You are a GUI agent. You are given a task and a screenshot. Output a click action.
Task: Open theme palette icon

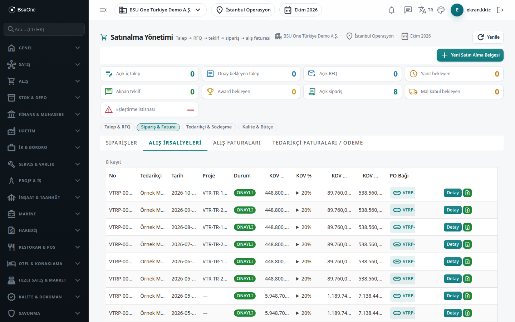pos(441,10)
